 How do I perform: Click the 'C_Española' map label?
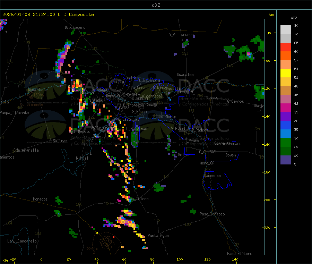point(149,80)
